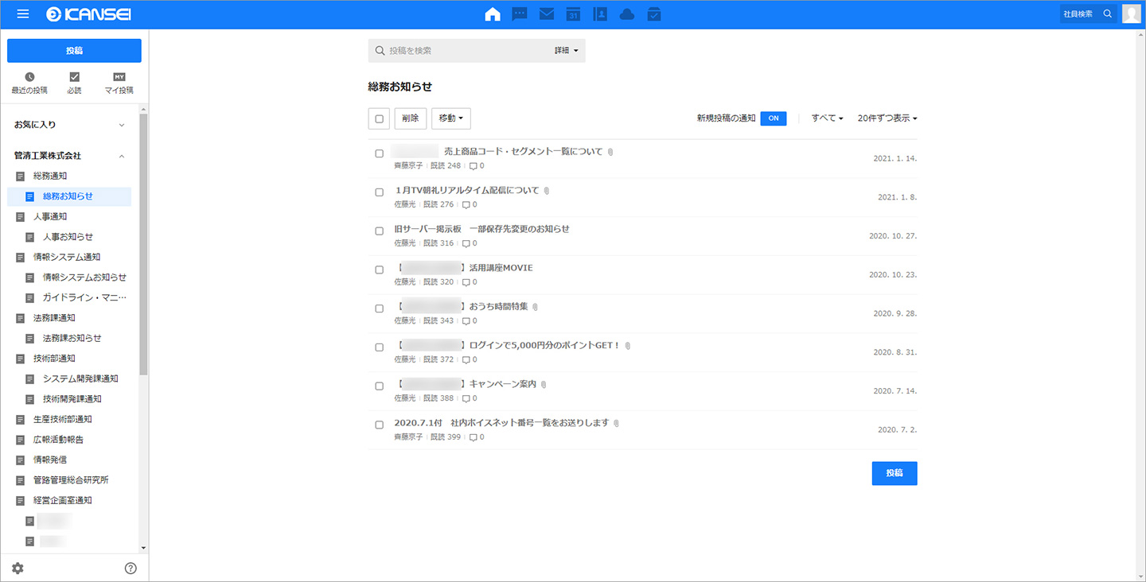Open the settings gear in sidebar footer

(18, 568)
